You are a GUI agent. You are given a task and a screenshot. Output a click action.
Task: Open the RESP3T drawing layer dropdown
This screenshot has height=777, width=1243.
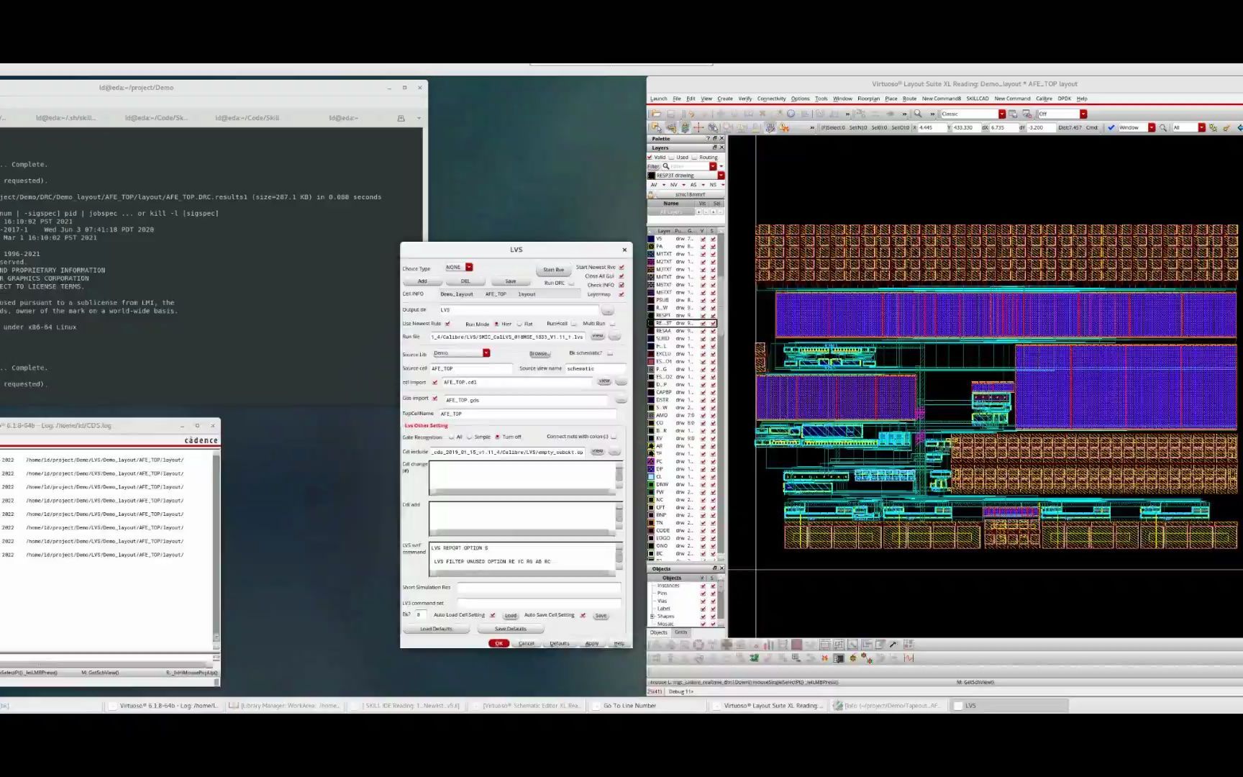[x=721, y=176]
